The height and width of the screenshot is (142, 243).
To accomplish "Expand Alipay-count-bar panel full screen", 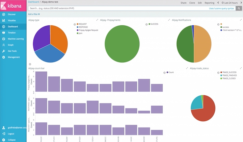I will tap(187, 68).
